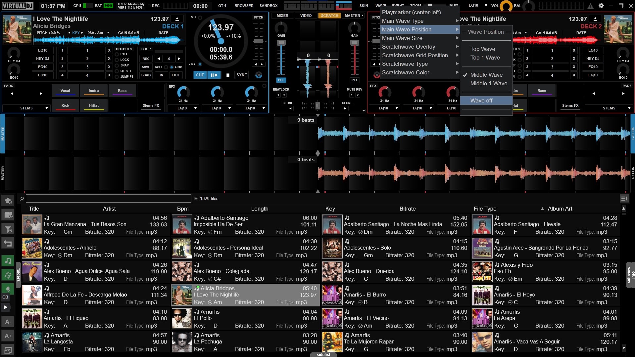Screen dimensions: 635x357
Task: Toggle left PFL headphone cue button
Action: (281, 80)
